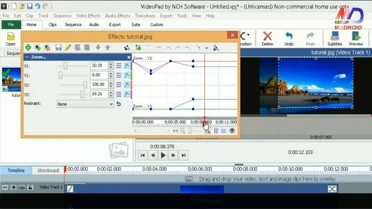Collapse the Zoom effect panel

click(27, 57)
